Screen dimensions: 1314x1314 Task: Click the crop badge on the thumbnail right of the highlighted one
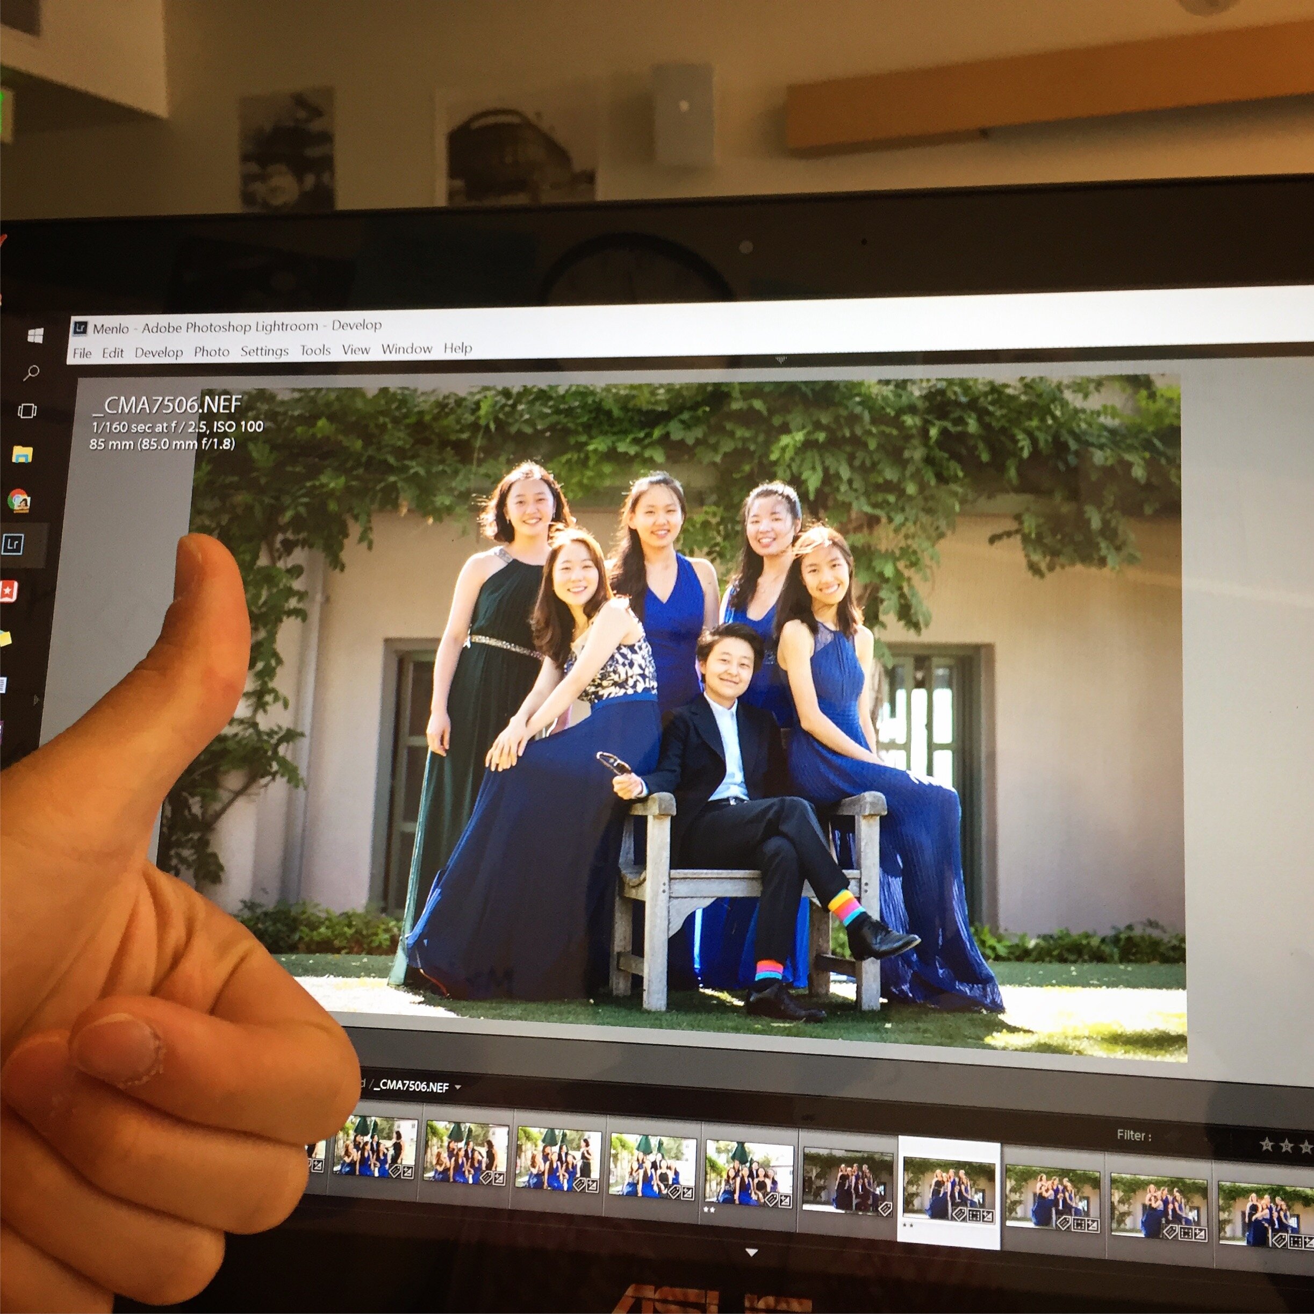[1079, 1224]
